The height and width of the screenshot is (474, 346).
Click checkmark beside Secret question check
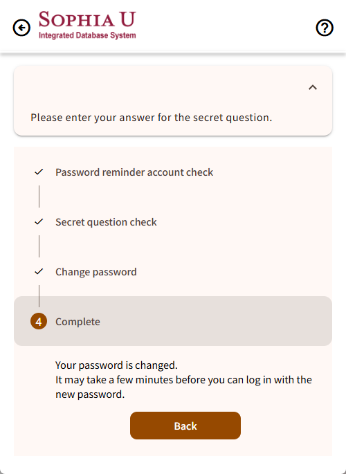pos(39,222)
